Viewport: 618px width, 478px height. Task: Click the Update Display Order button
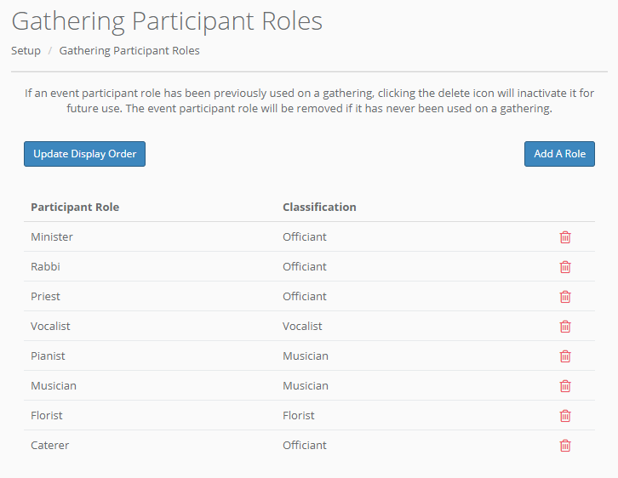pos(84,154)
